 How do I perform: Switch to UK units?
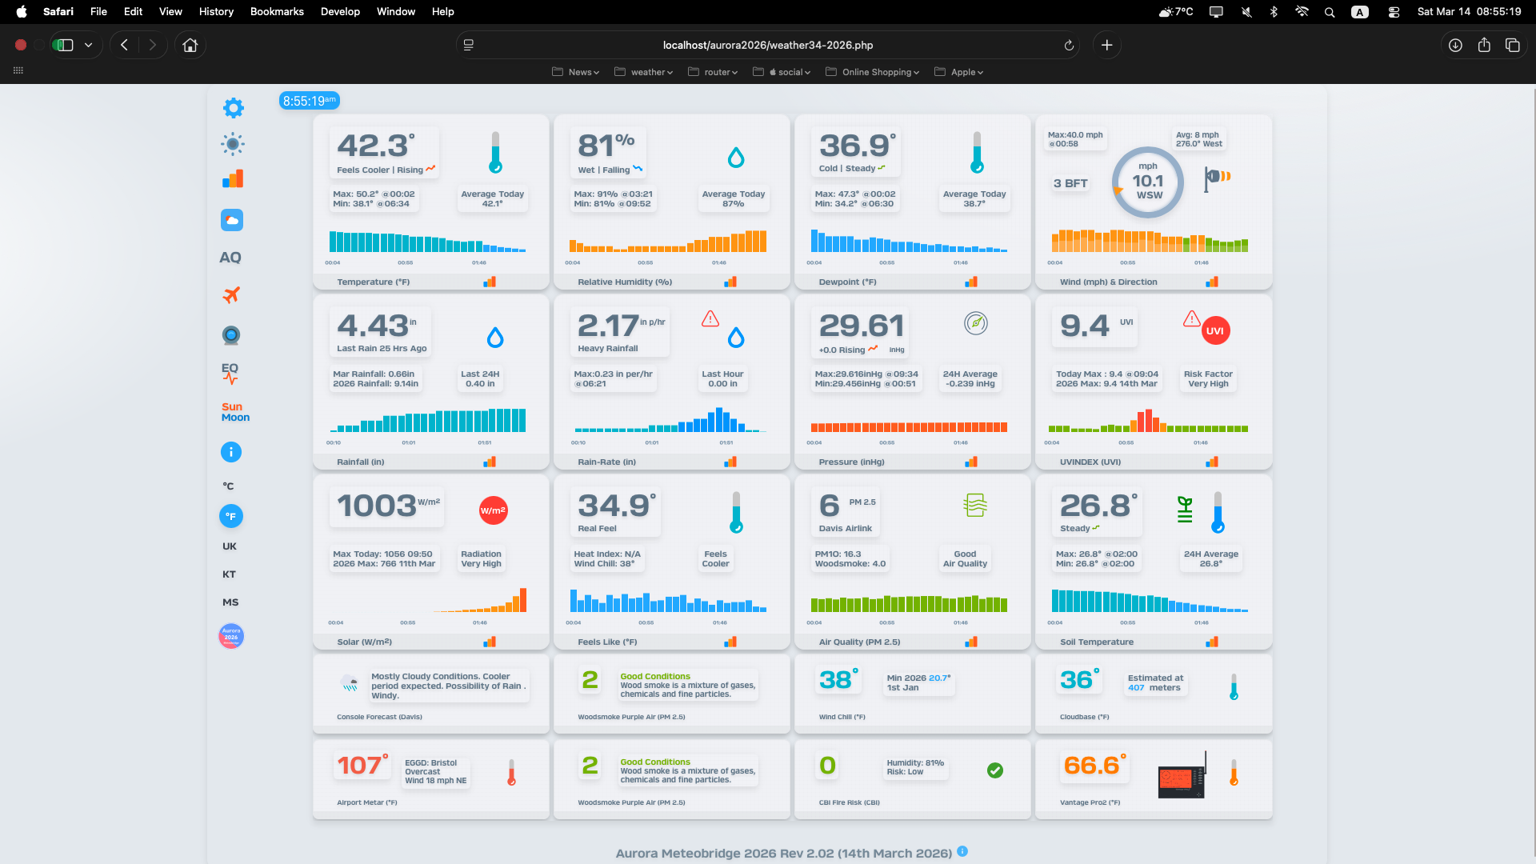pos(230,546)
